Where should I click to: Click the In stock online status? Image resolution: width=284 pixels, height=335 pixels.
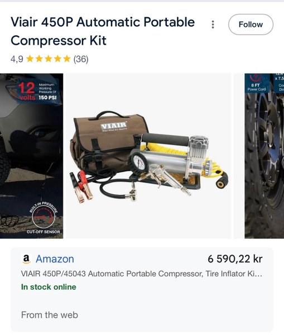click(49, 287)
